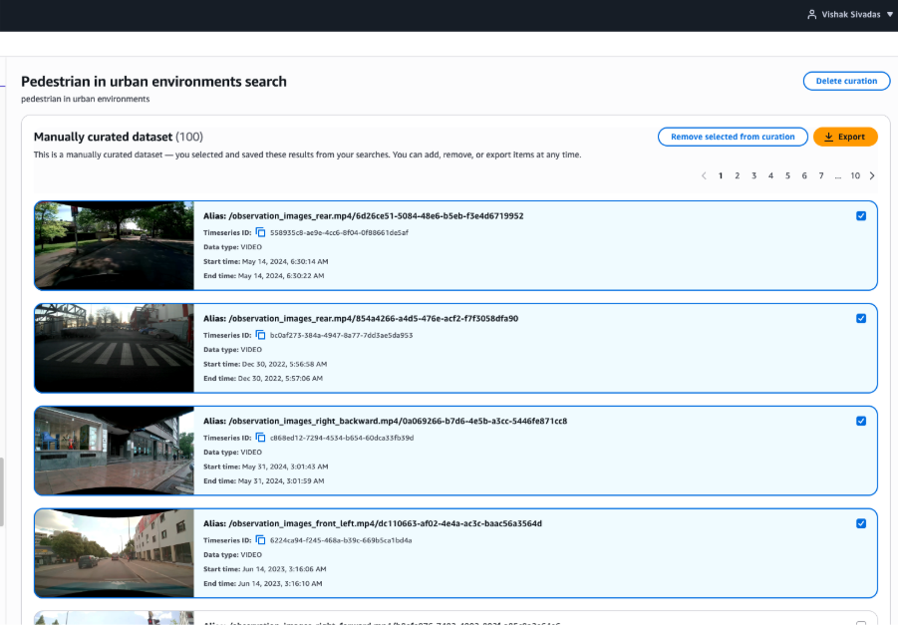The height and width of the screenshot is (625, 898).
Task: Go to next page with right chevron
Action: [872, 175]
